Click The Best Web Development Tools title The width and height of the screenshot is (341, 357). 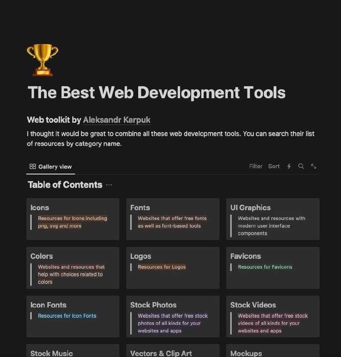click(x=156, y=92)
